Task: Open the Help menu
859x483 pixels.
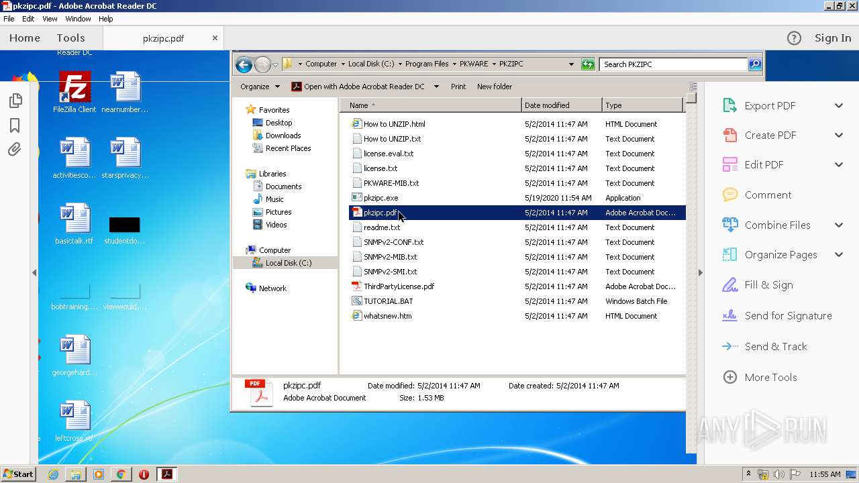Action: pyautogui.click(x=106, y=19)
